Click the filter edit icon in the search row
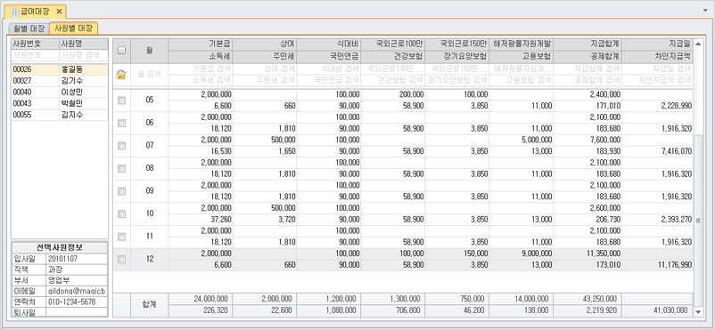The image size is (715, 330). pos(121,75)
